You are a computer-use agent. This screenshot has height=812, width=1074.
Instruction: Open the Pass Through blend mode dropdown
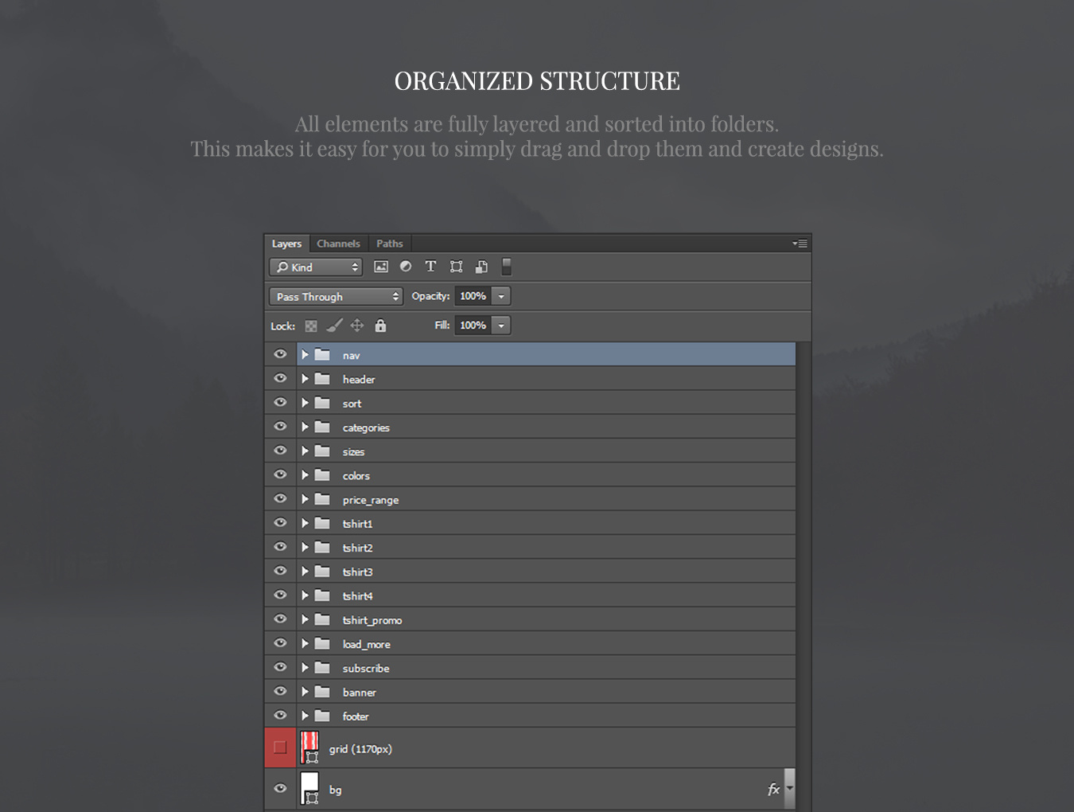coord(336,296)
